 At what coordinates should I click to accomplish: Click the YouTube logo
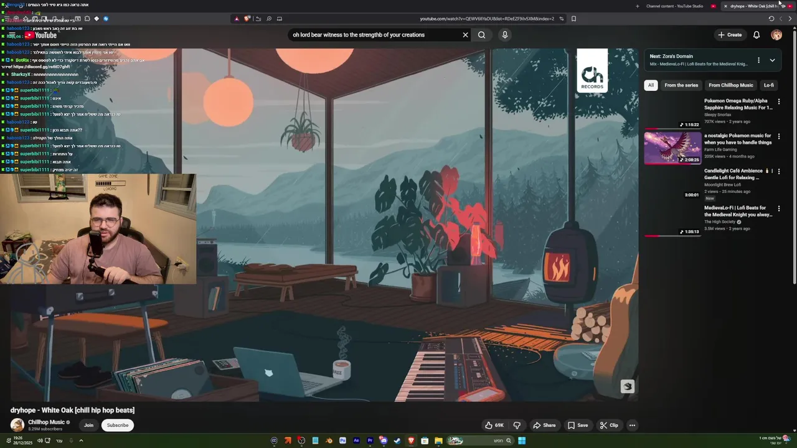tap(40, 35)
